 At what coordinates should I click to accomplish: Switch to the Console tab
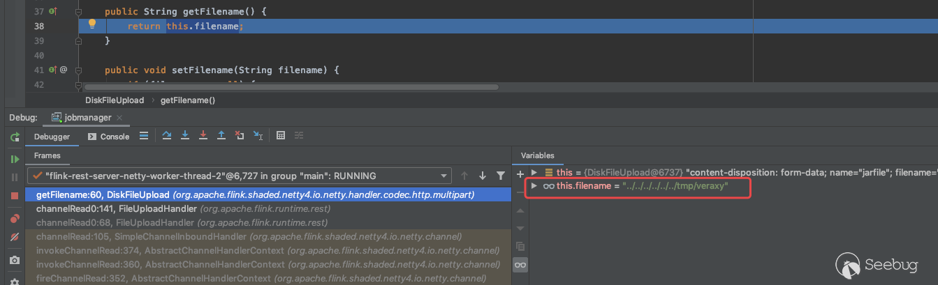(108, 137)
